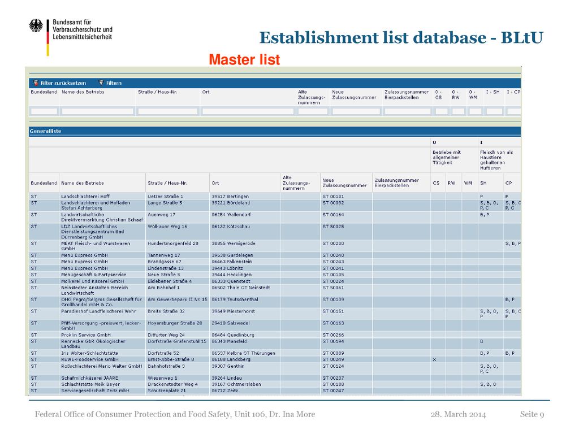Image resolution: width=579 pixels, height=434 pixels.
Task: Click Menü Express GmbH at Tannenweg 17
Action: click(275, 255)
